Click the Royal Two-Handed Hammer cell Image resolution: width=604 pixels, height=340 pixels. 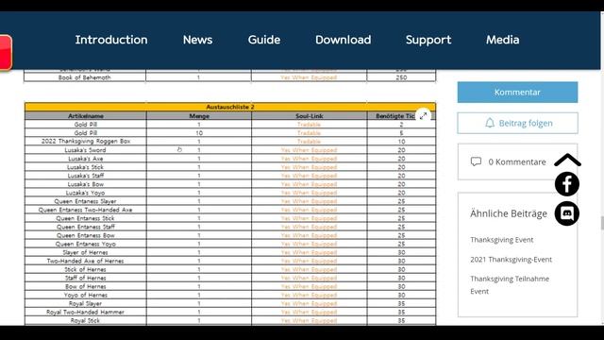click(x=86, y=312)
